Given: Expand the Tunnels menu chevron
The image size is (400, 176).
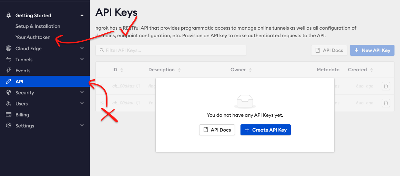Looking at the screenshot, I should tap(82, 59).
